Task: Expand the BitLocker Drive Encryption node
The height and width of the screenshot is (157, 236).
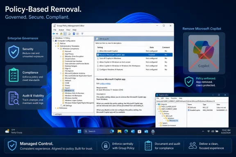Action: [x=61, y=56]
